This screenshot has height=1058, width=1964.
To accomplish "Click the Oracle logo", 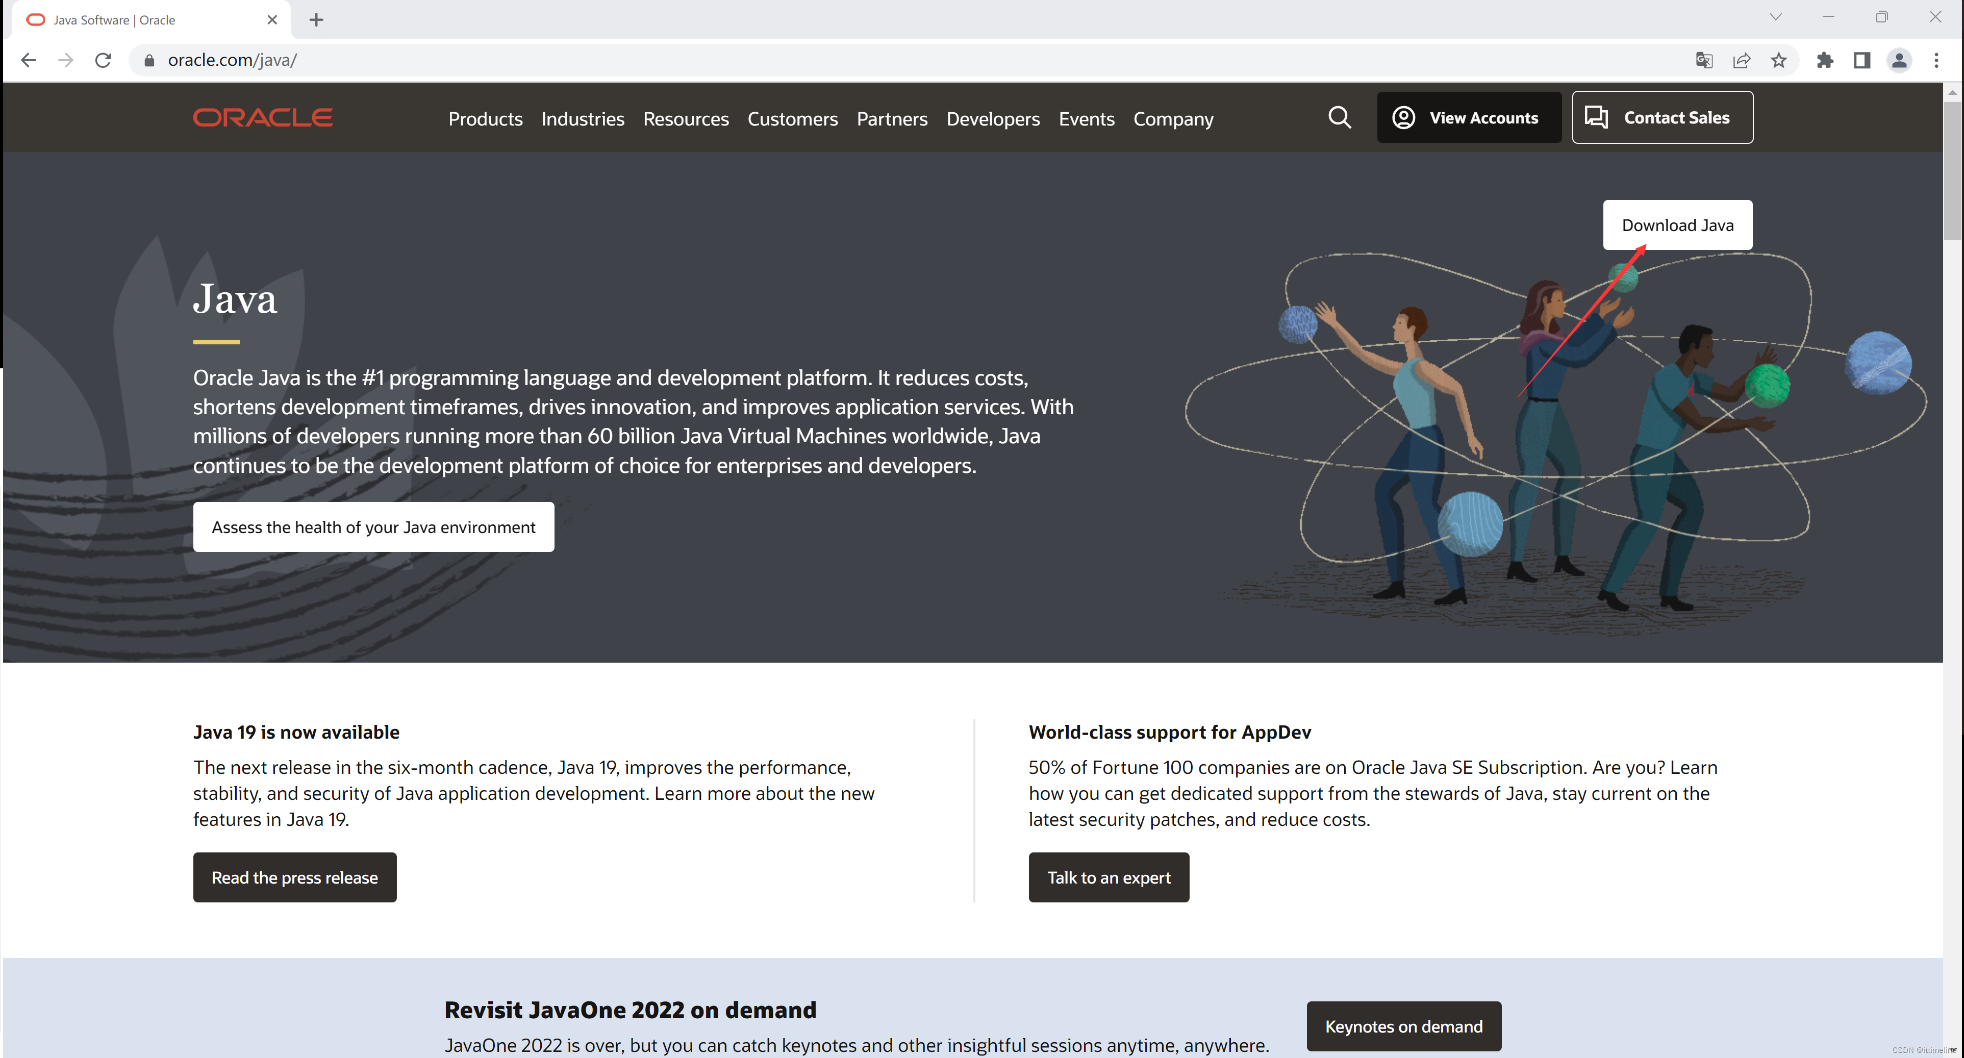I will pyautogui.click(x=262, y=117).
